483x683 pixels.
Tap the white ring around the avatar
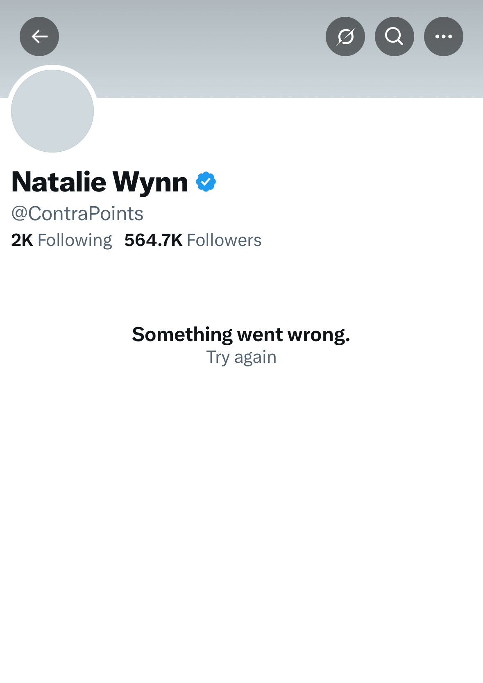[x=52, y=67]
